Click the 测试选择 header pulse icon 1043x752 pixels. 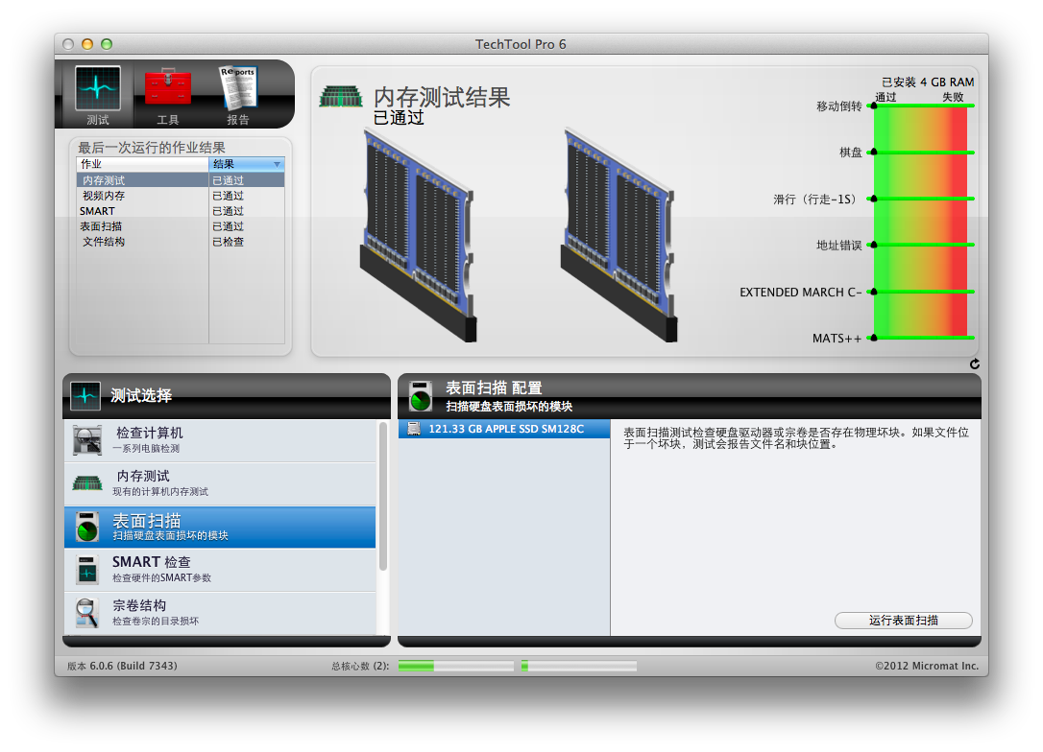tap(85, 395)
